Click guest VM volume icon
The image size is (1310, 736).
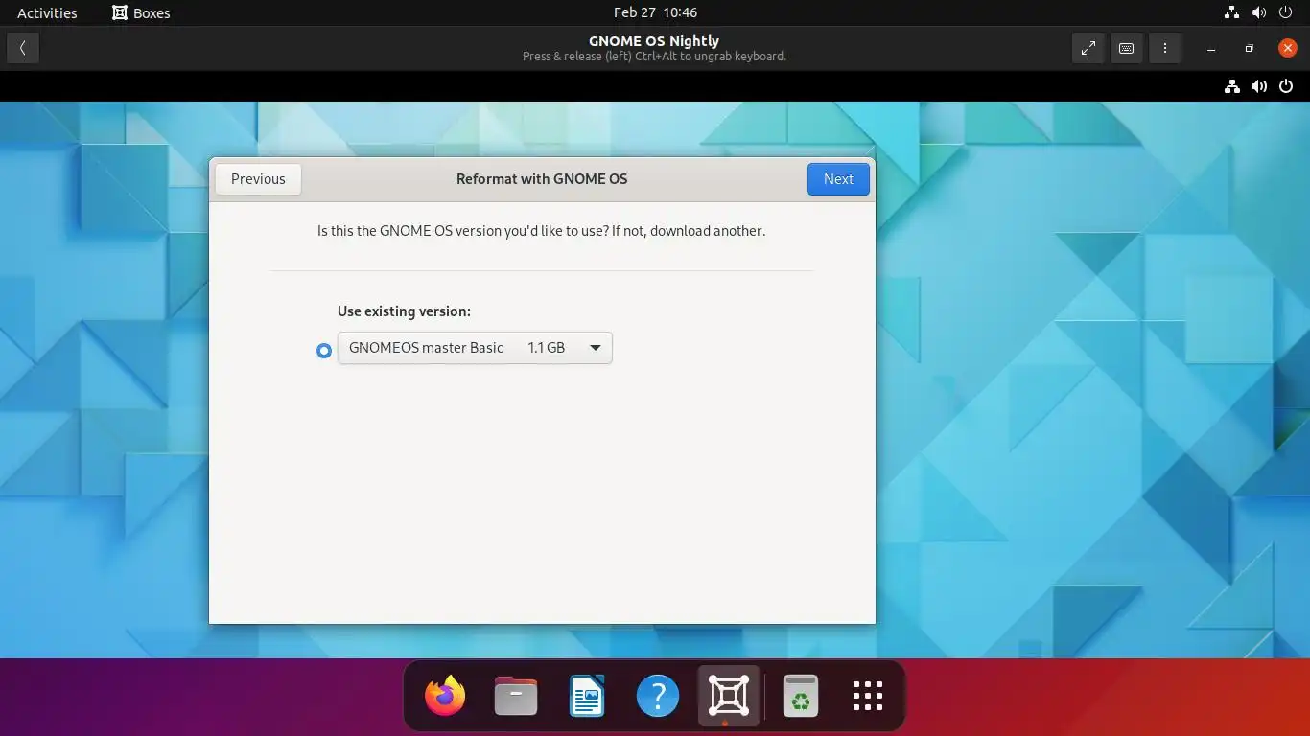[x=1259, y=86]
